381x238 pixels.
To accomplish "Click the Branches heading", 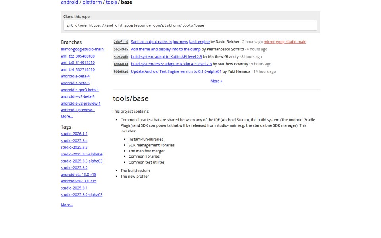I will (71, 42).
